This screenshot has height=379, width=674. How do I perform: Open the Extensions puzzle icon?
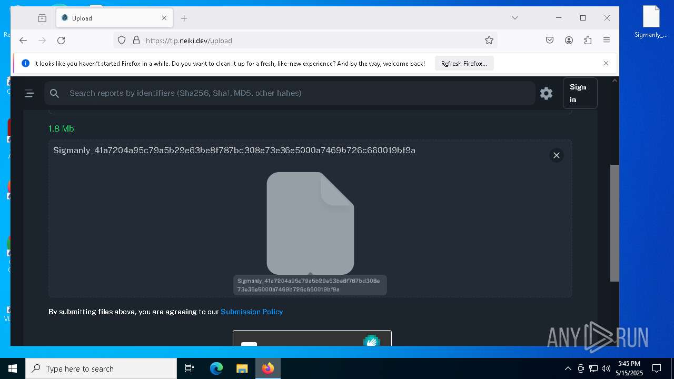tap(588, 41)
